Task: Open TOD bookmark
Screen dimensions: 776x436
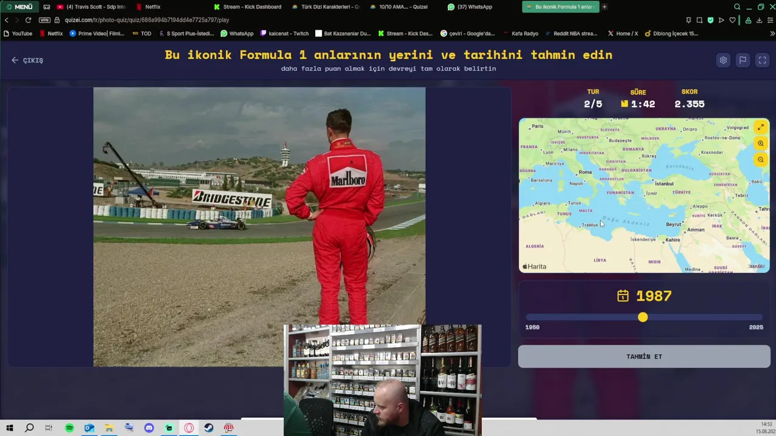Action: 142,33
